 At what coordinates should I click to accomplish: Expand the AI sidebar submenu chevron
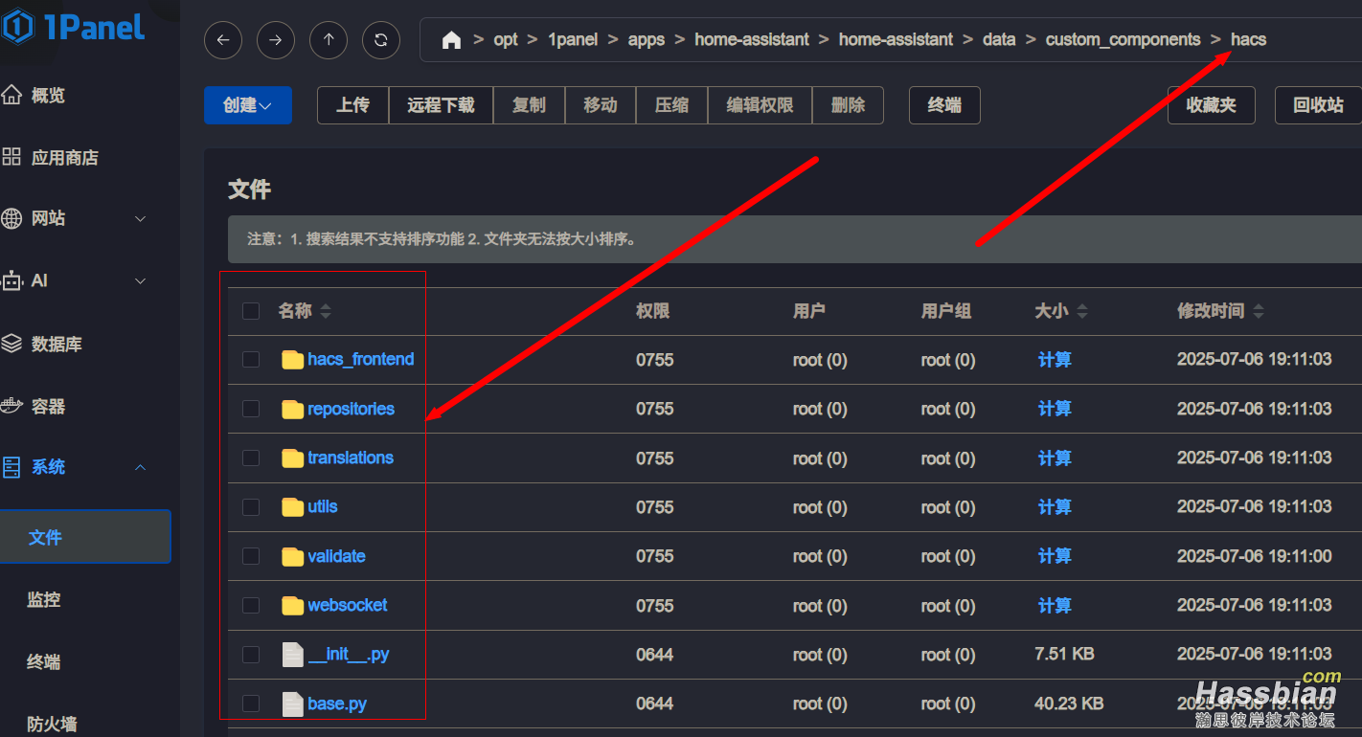(x=141, y=280)
